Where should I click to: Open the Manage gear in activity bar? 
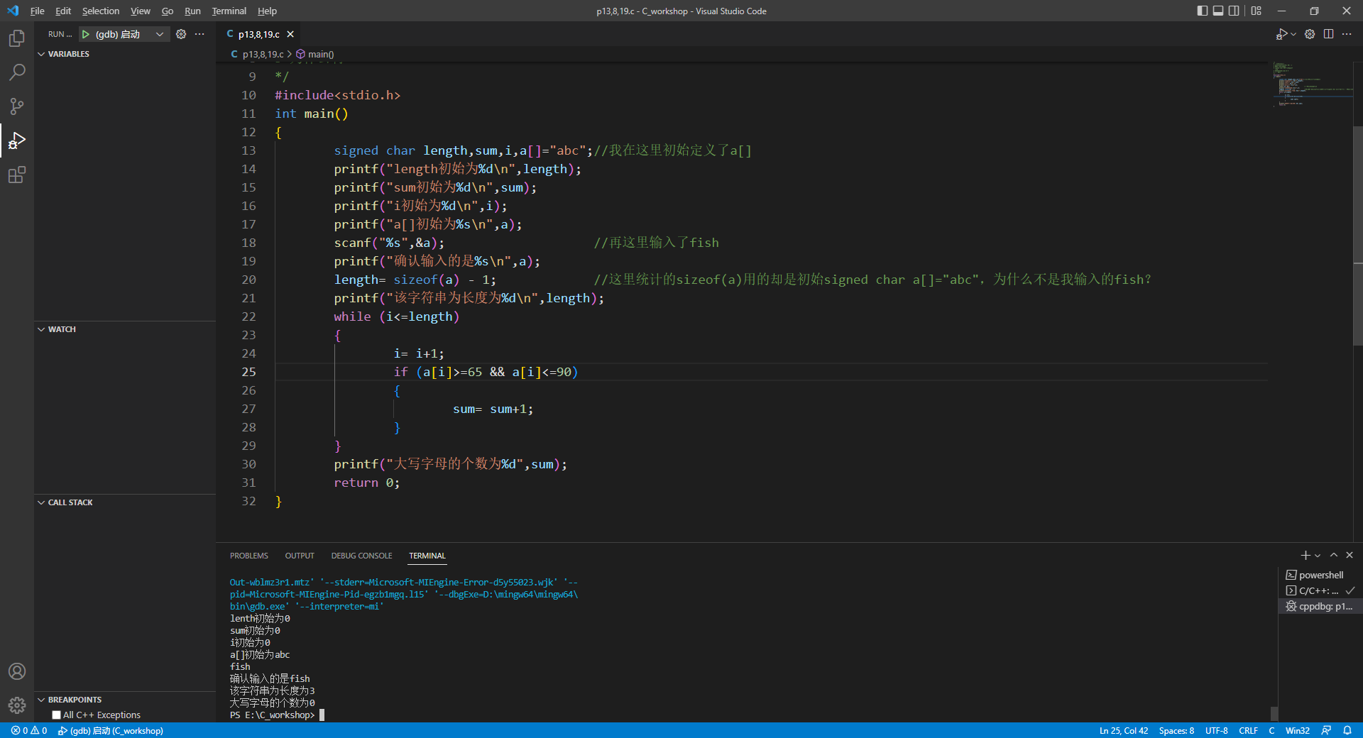(17, 705)
